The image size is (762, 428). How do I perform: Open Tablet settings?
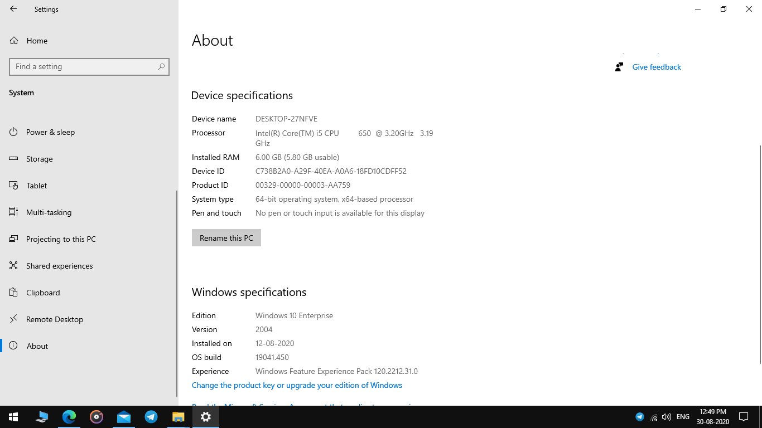(89, 186)
